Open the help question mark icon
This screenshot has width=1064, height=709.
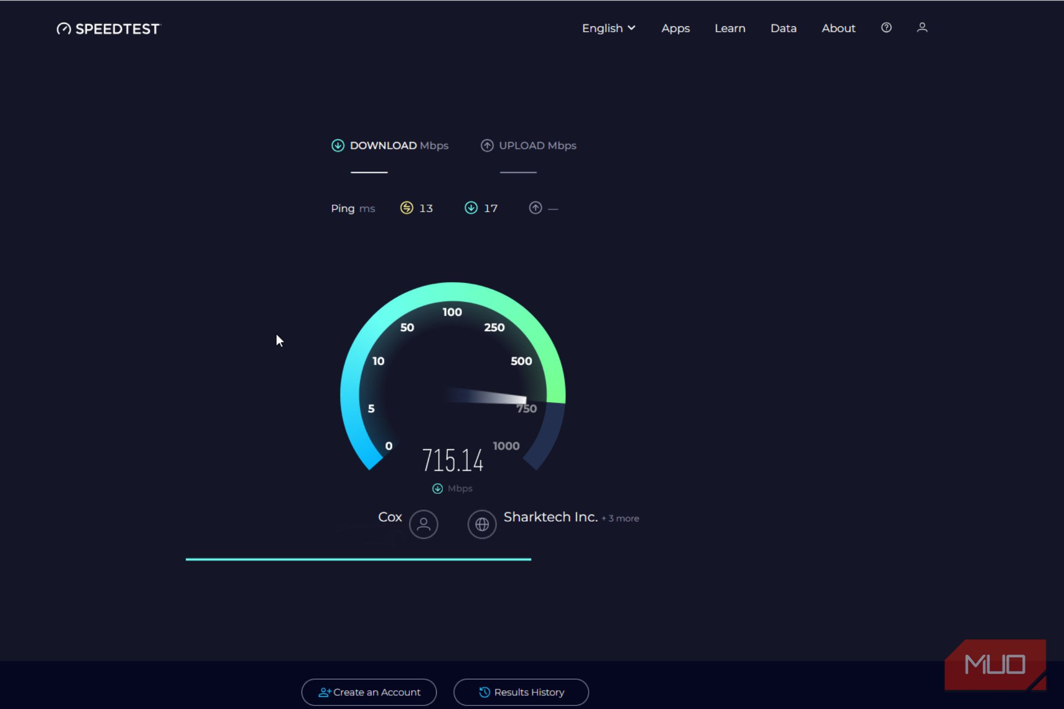[886, 28]
